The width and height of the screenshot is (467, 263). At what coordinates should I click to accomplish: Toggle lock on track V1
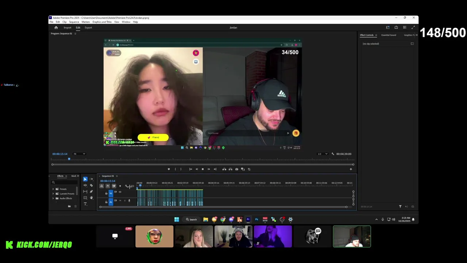tap(107, 193)
